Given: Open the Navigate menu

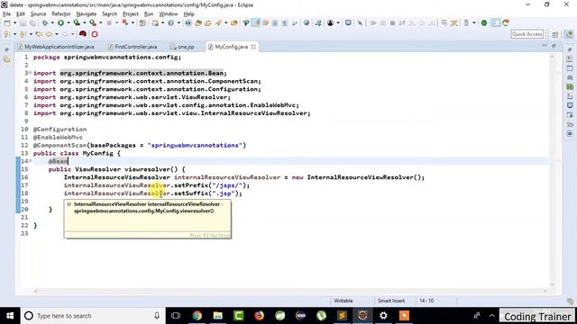Looking at the screenshot, I should point(87,14).
